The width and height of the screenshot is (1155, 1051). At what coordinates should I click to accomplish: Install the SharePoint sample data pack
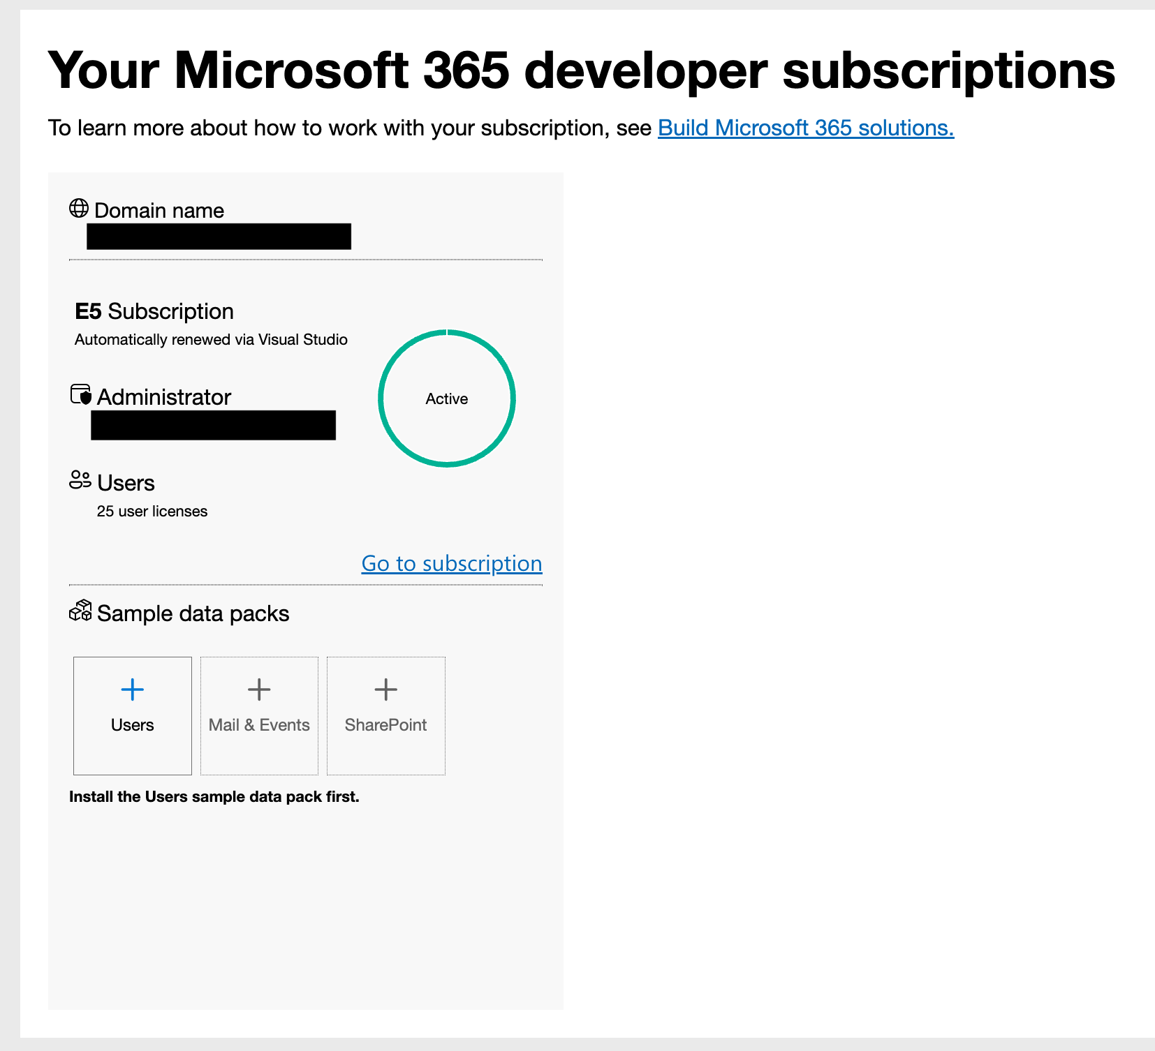(385, 715)
